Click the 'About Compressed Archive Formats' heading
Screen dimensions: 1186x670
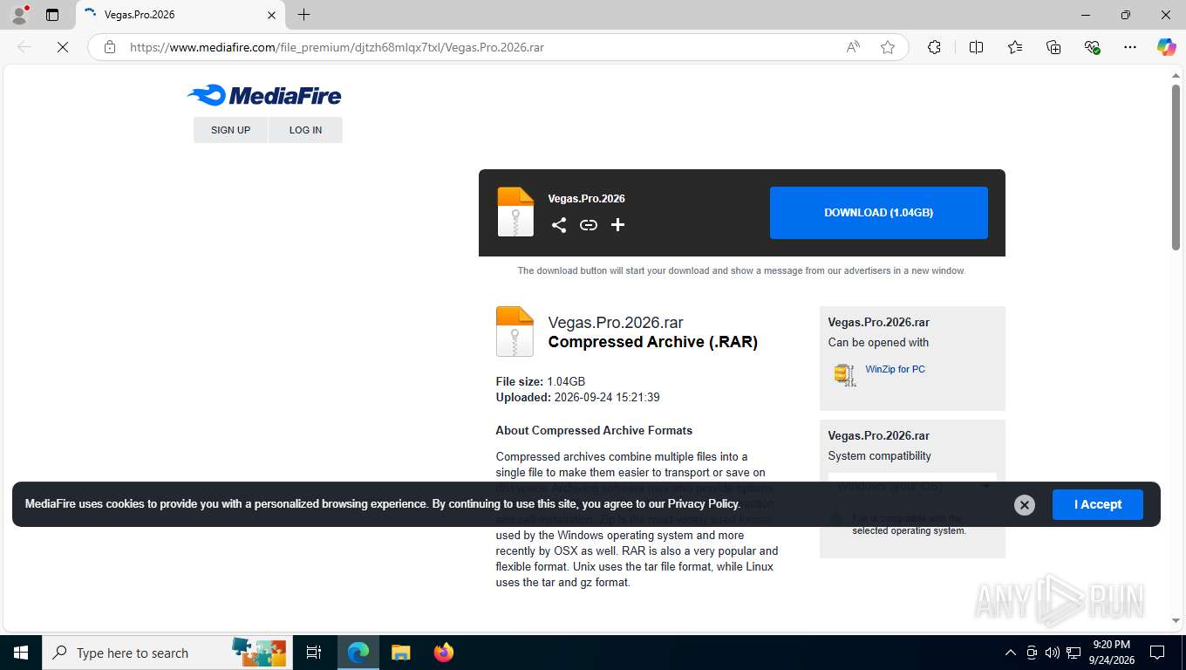(x=594, y=430)
